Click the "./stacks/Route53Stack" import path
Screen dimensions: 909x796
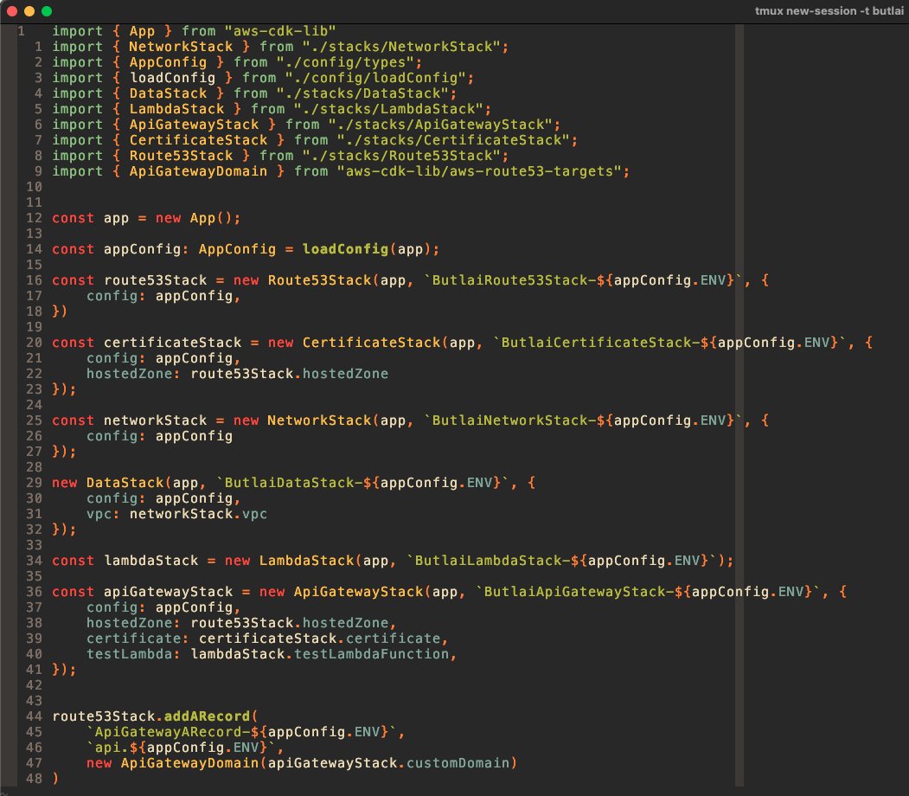pos(401,156)
